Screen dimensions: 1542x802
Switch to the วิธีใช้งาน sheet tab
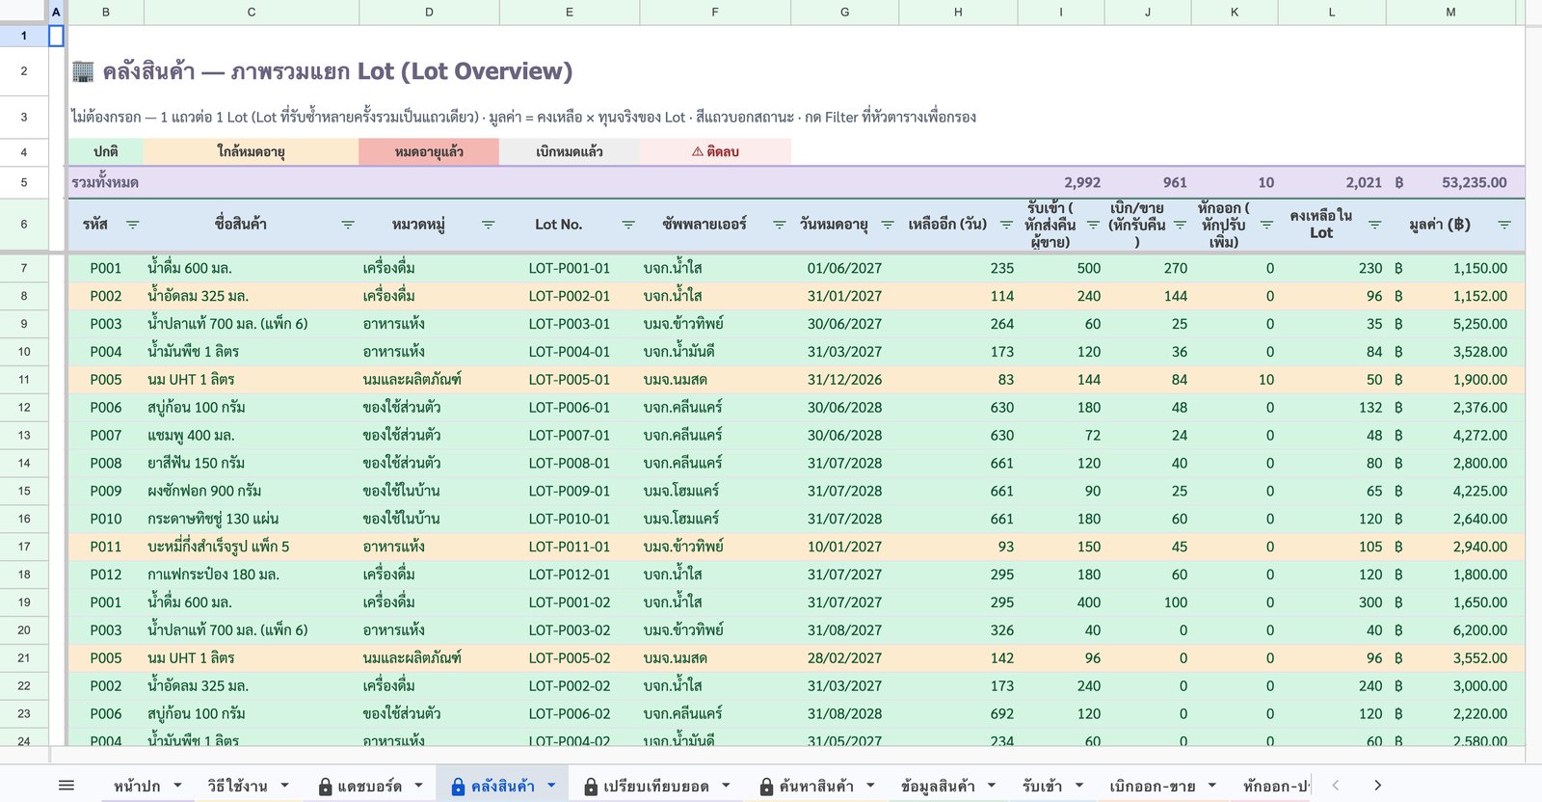[x=237, y=786]
